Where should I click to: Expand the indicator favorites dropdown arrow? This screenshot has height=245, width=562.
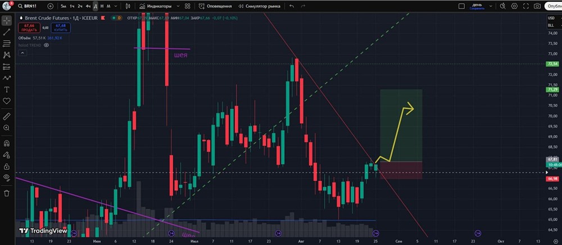tap(178, 6)
